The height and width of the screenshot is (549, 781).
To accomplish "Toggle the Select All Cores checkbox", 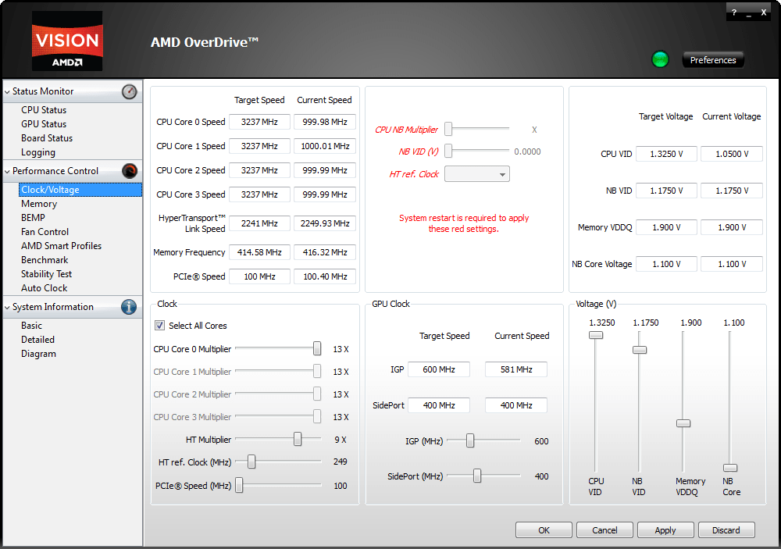I will 159,326.
